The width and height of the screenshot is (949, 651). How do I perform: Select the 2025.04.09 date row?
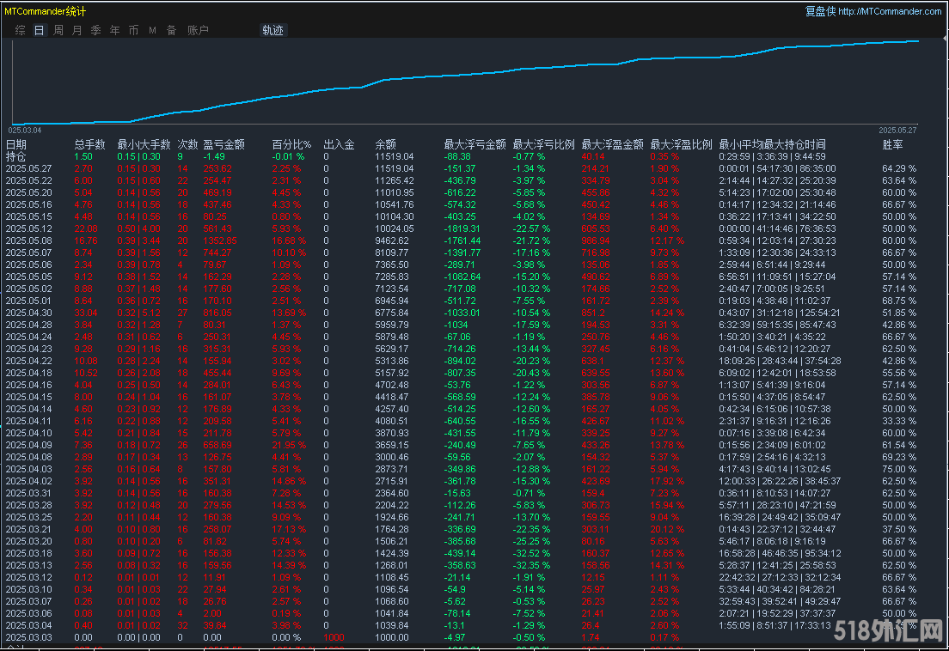(x=29, y=445)
